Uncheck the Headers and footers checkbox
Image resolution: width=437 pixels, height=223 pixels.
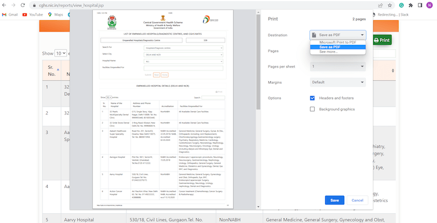pyautogui.click(x=312, y=98)
